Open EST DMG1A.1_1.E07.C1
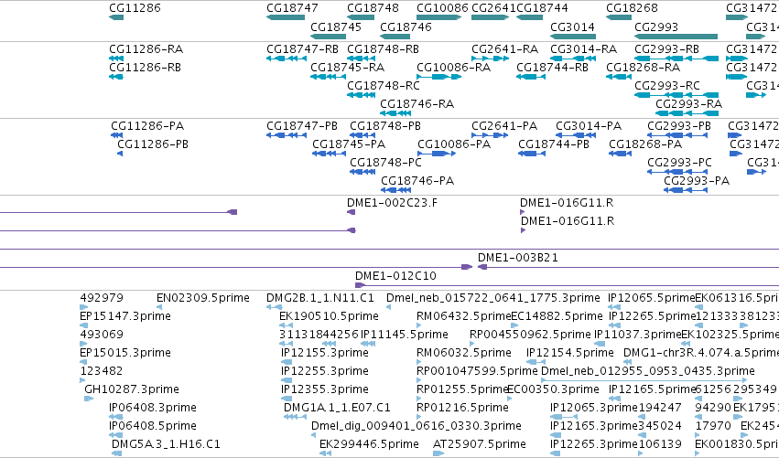 338,409
